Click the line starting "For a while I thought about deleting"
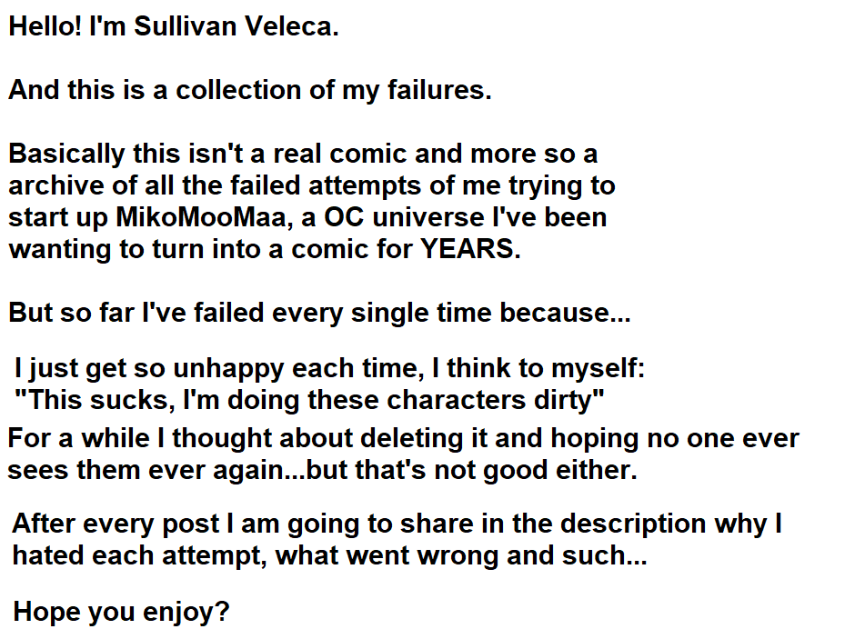The height and width of the screenshot is (639, 855). coord(404,438)
